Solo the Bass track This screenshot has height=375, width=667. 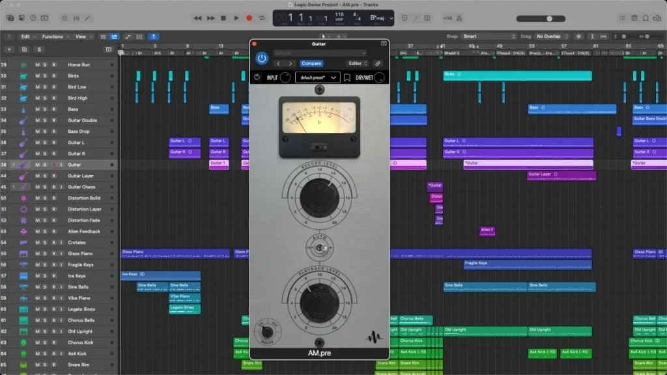pyautogui.click(x=45, y=109)
